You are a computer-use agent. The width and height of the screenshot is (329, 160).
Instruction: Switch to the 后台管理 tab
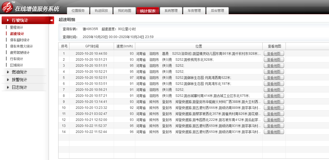pos(217,11)
